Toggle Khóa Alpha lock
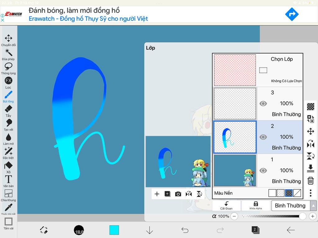 pyautogui.click(x=256, y=206)
